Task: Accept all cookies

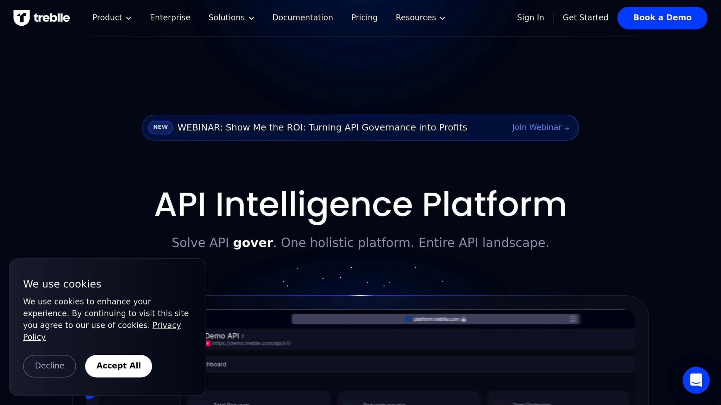Action: click(118, 366)
